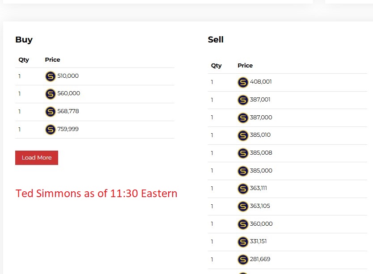The width and height of the screenshot is (373, 274).
Task: Click stubs coin icon beside 331,151
Action: click(243, 242)
